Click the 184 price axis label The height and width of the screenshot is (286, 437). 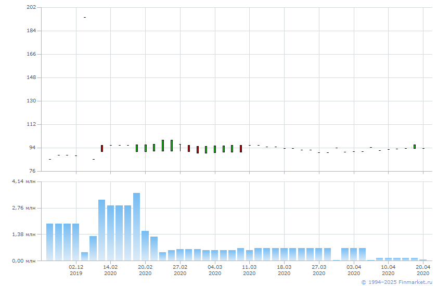[x=32, y=31]
